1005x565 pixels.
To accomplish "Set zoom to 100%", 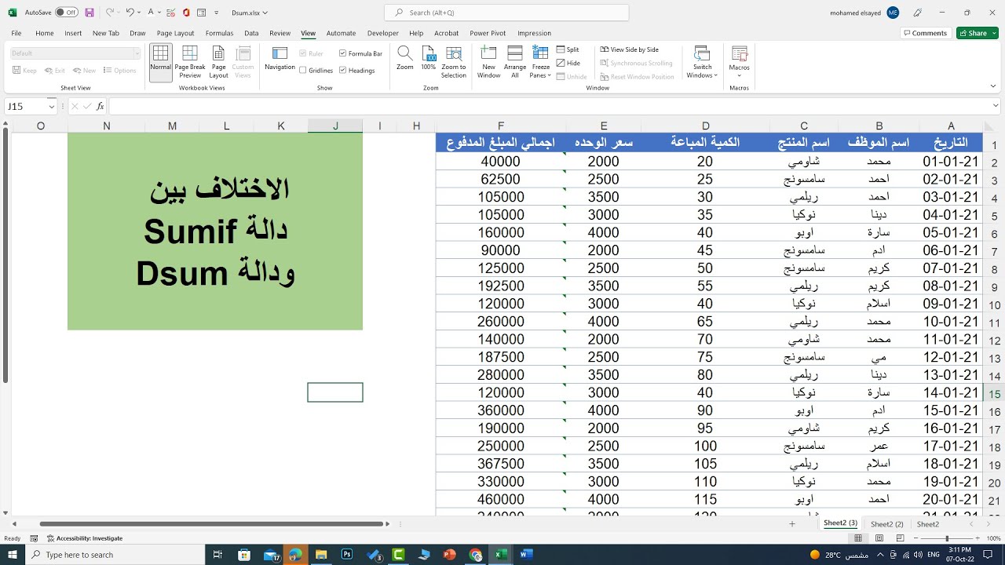I will point(429,58).
